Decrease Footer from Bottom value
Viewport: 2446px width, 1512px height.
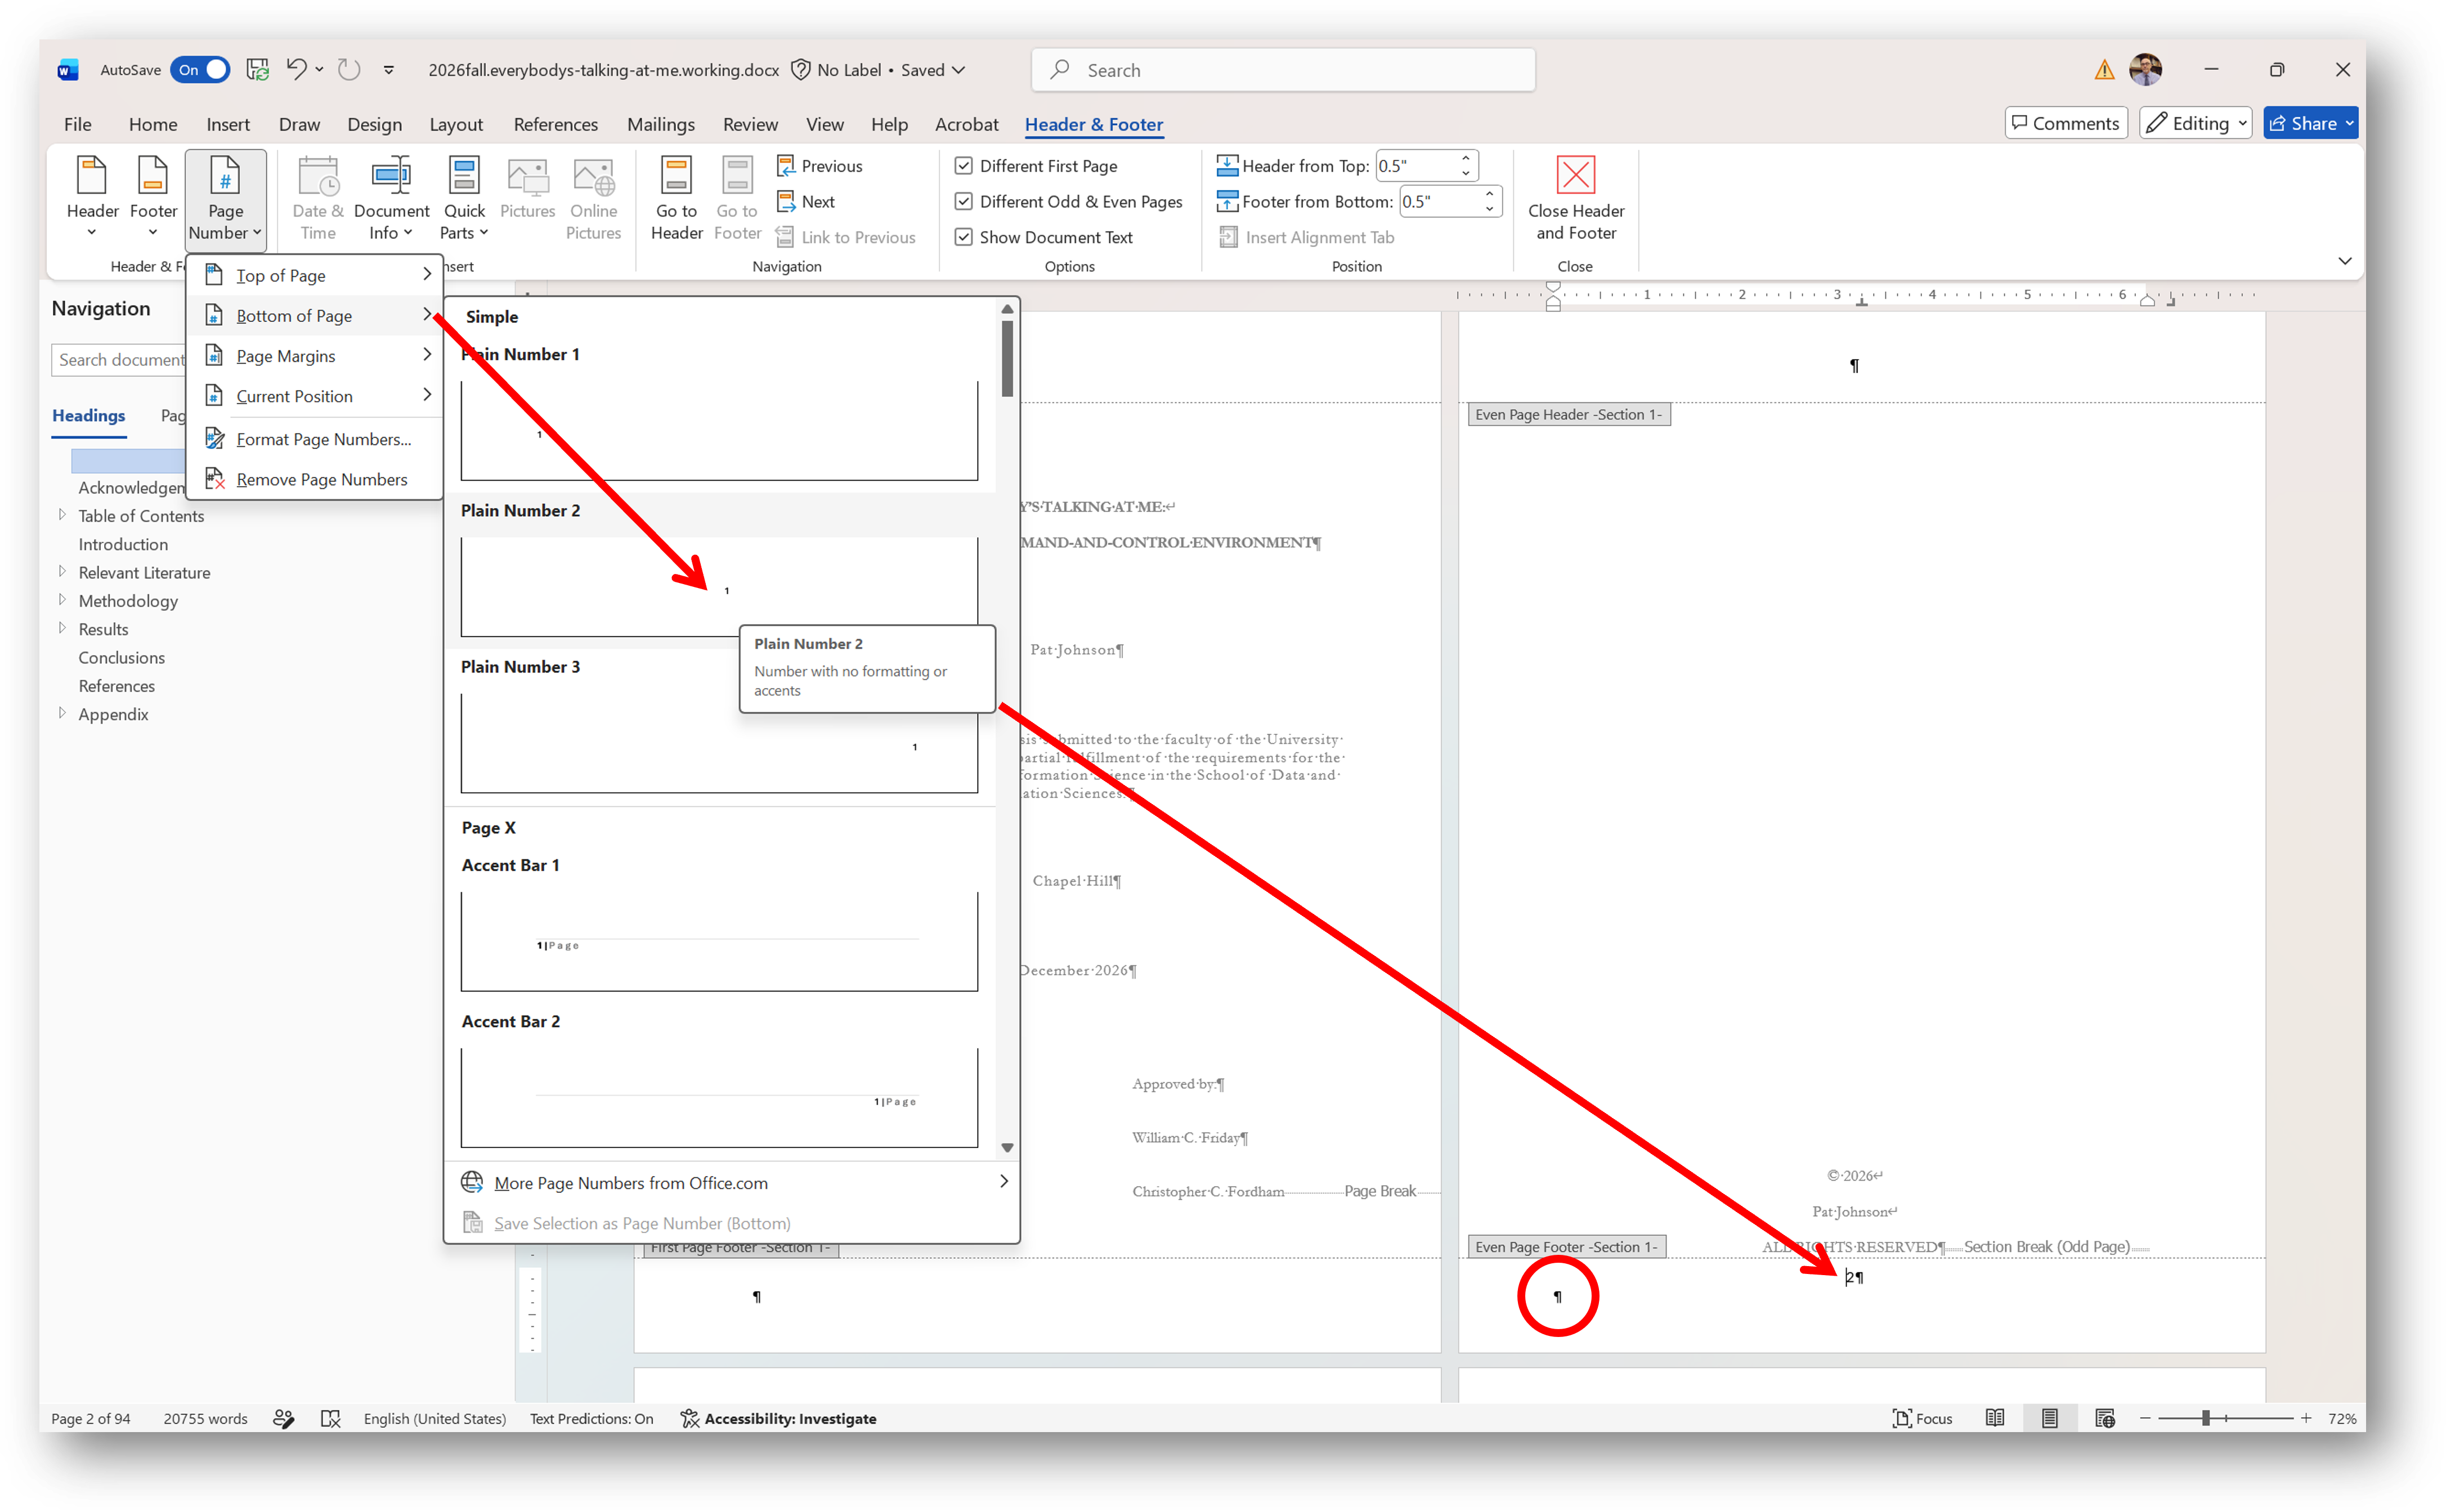1489,209
